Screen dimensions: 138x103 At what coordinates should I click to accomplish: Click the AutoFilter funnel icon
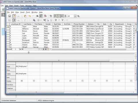point(56,20)
